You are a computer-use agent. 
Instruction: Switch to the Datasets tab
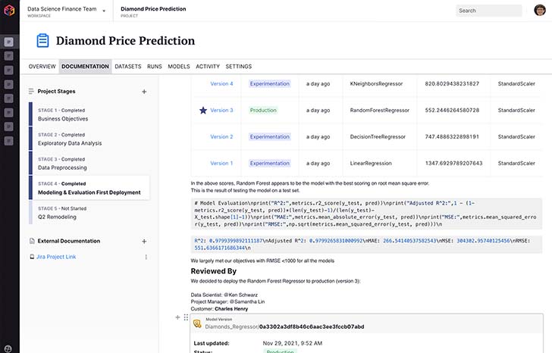click(x=128, y=67)
